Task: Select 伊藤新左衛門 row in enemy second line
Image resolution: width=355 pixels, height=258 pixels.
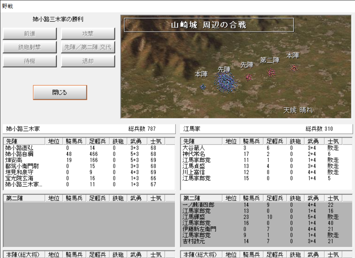Action: click(199, 229)
